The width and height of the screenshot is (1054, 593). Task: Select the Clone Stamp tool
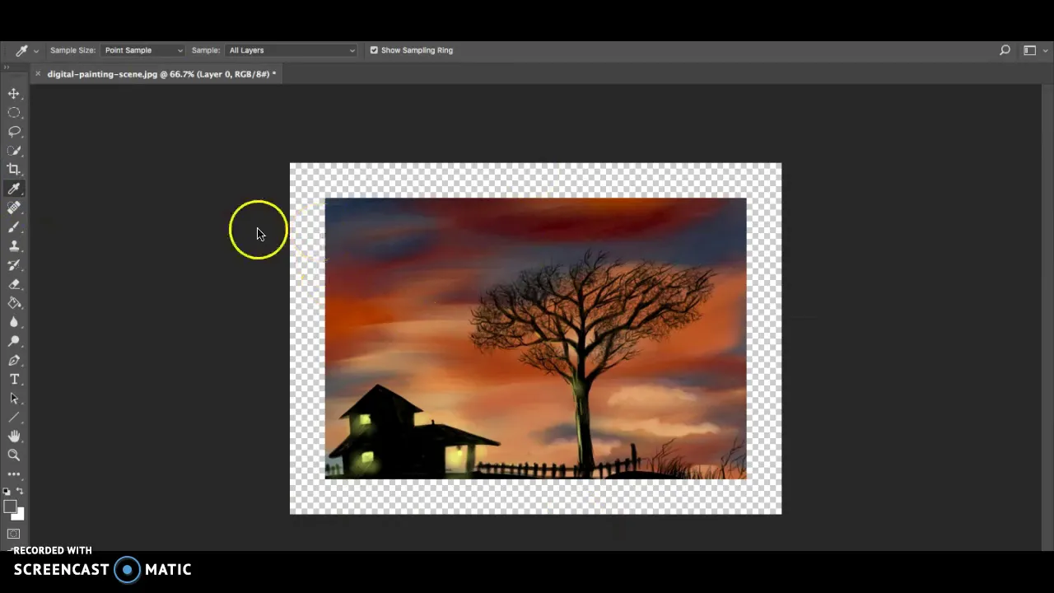pos(14,246)
